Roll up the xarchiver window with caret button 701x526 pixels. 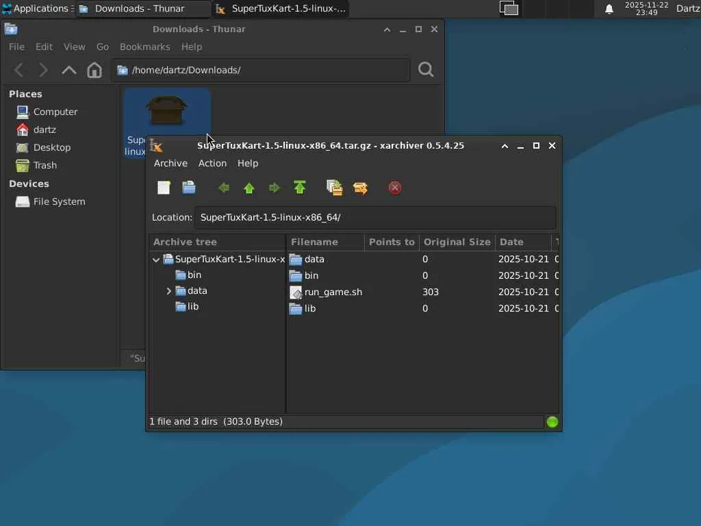pyautogui.click(x=505, y=146)
